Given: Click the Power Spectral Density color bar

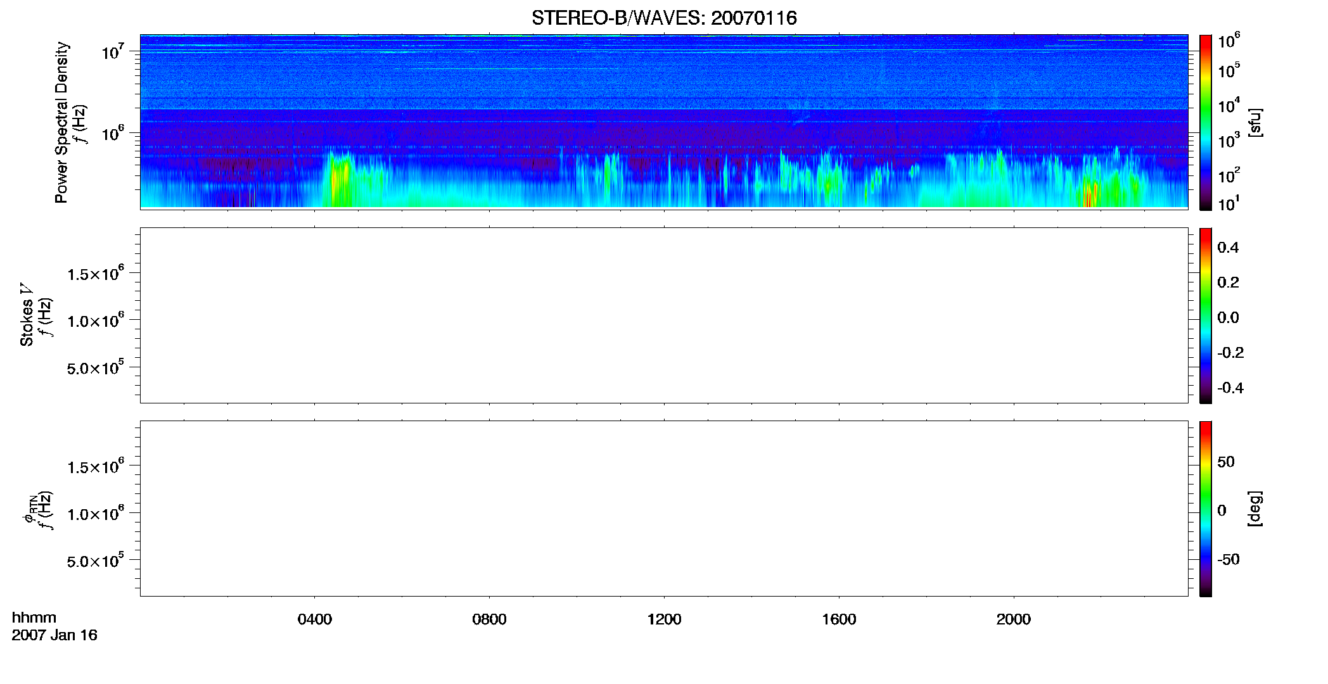Looking at the screenshot, I should (1205, 122).
